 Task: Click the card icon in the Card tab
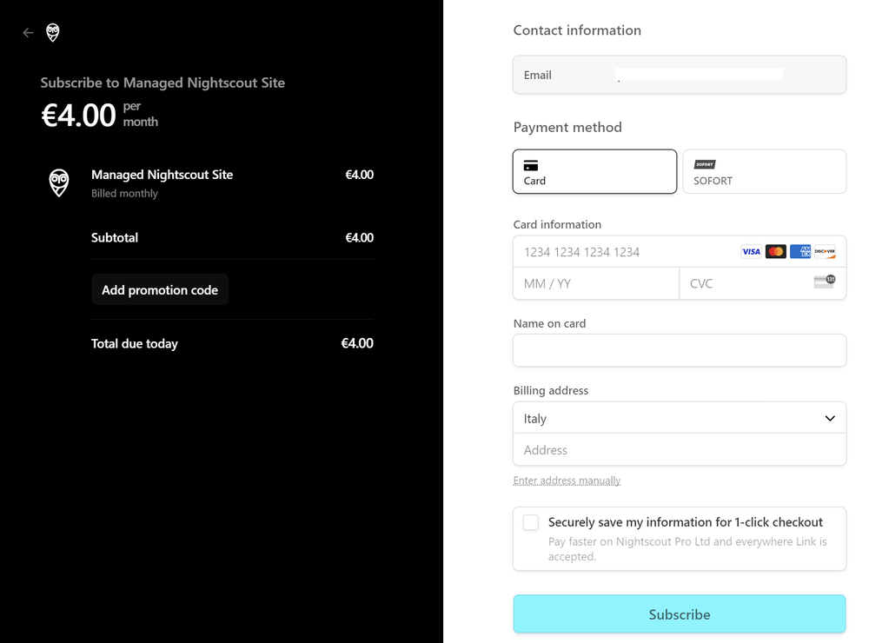(531, 165)
